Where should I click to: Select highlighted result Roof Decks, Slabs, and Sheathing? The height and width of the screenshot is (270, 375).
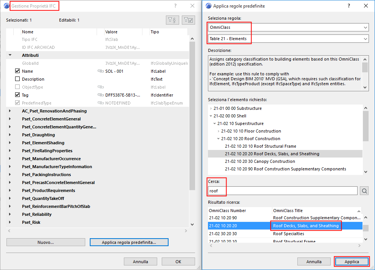tap(285, 226)
